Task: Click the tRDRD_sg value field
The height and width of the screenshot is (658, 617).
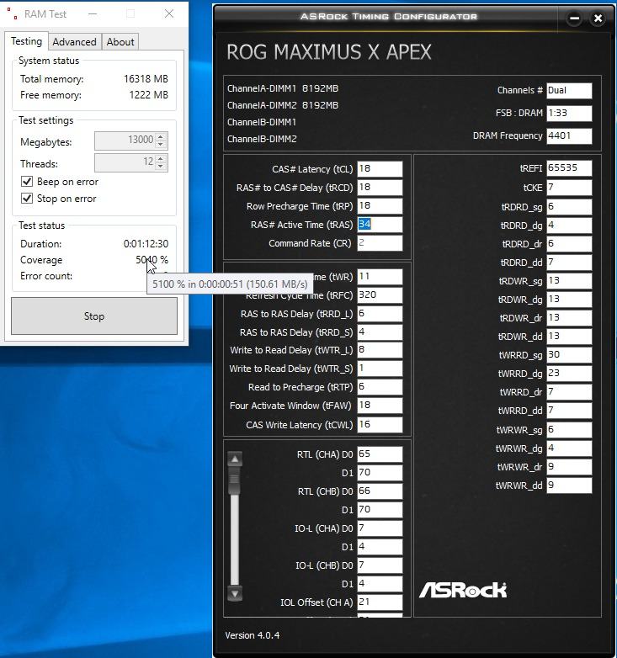Action: point(569,206)
